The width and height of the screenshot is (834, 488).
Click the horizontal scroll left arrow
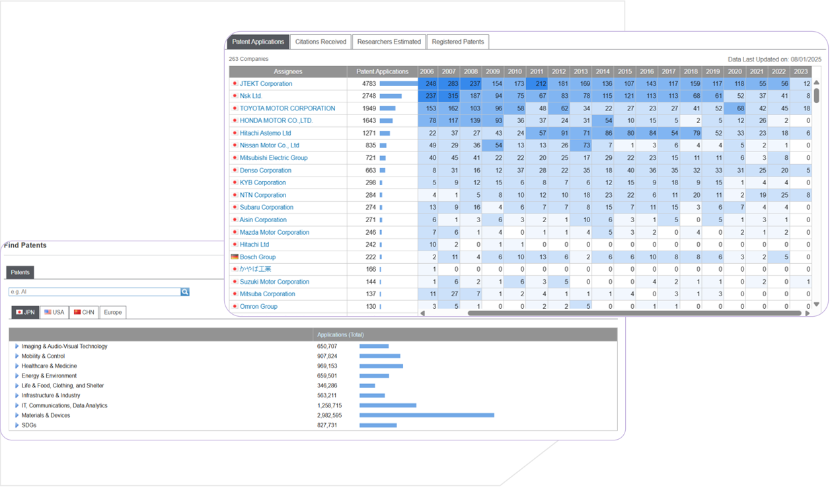pos(423,313)
